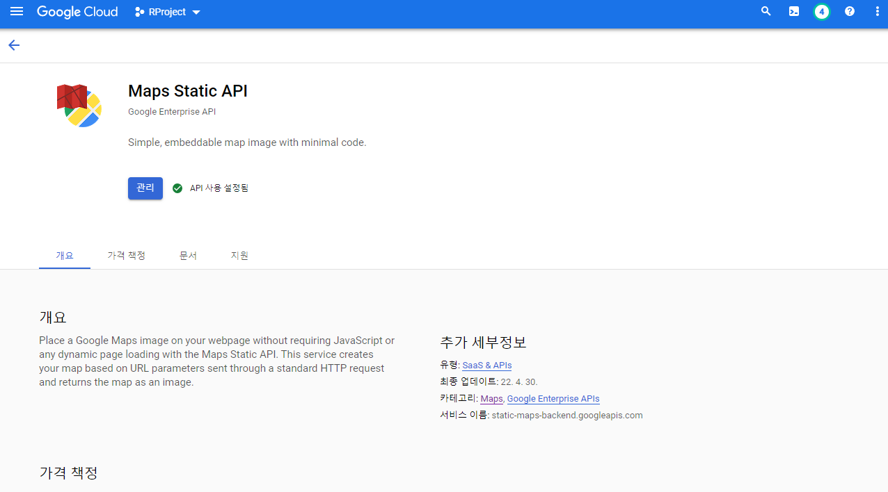The width and height of the screenshot is (888, 492).
Task: Open the Google Enterprise APIs category link
Action: [x=553, y=399]
